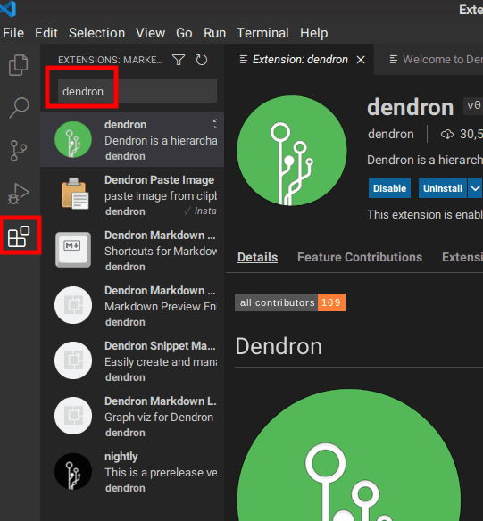Click the all contributors 109 badge
The width and height of the screenshot is (483, 521).
tap(290, 302)
